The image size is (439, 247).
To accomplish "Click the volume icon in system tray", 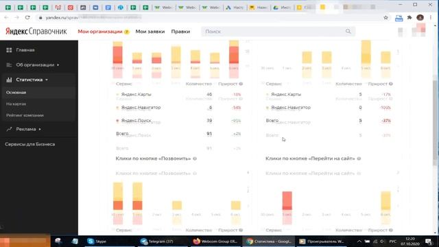I will [383, 242].
